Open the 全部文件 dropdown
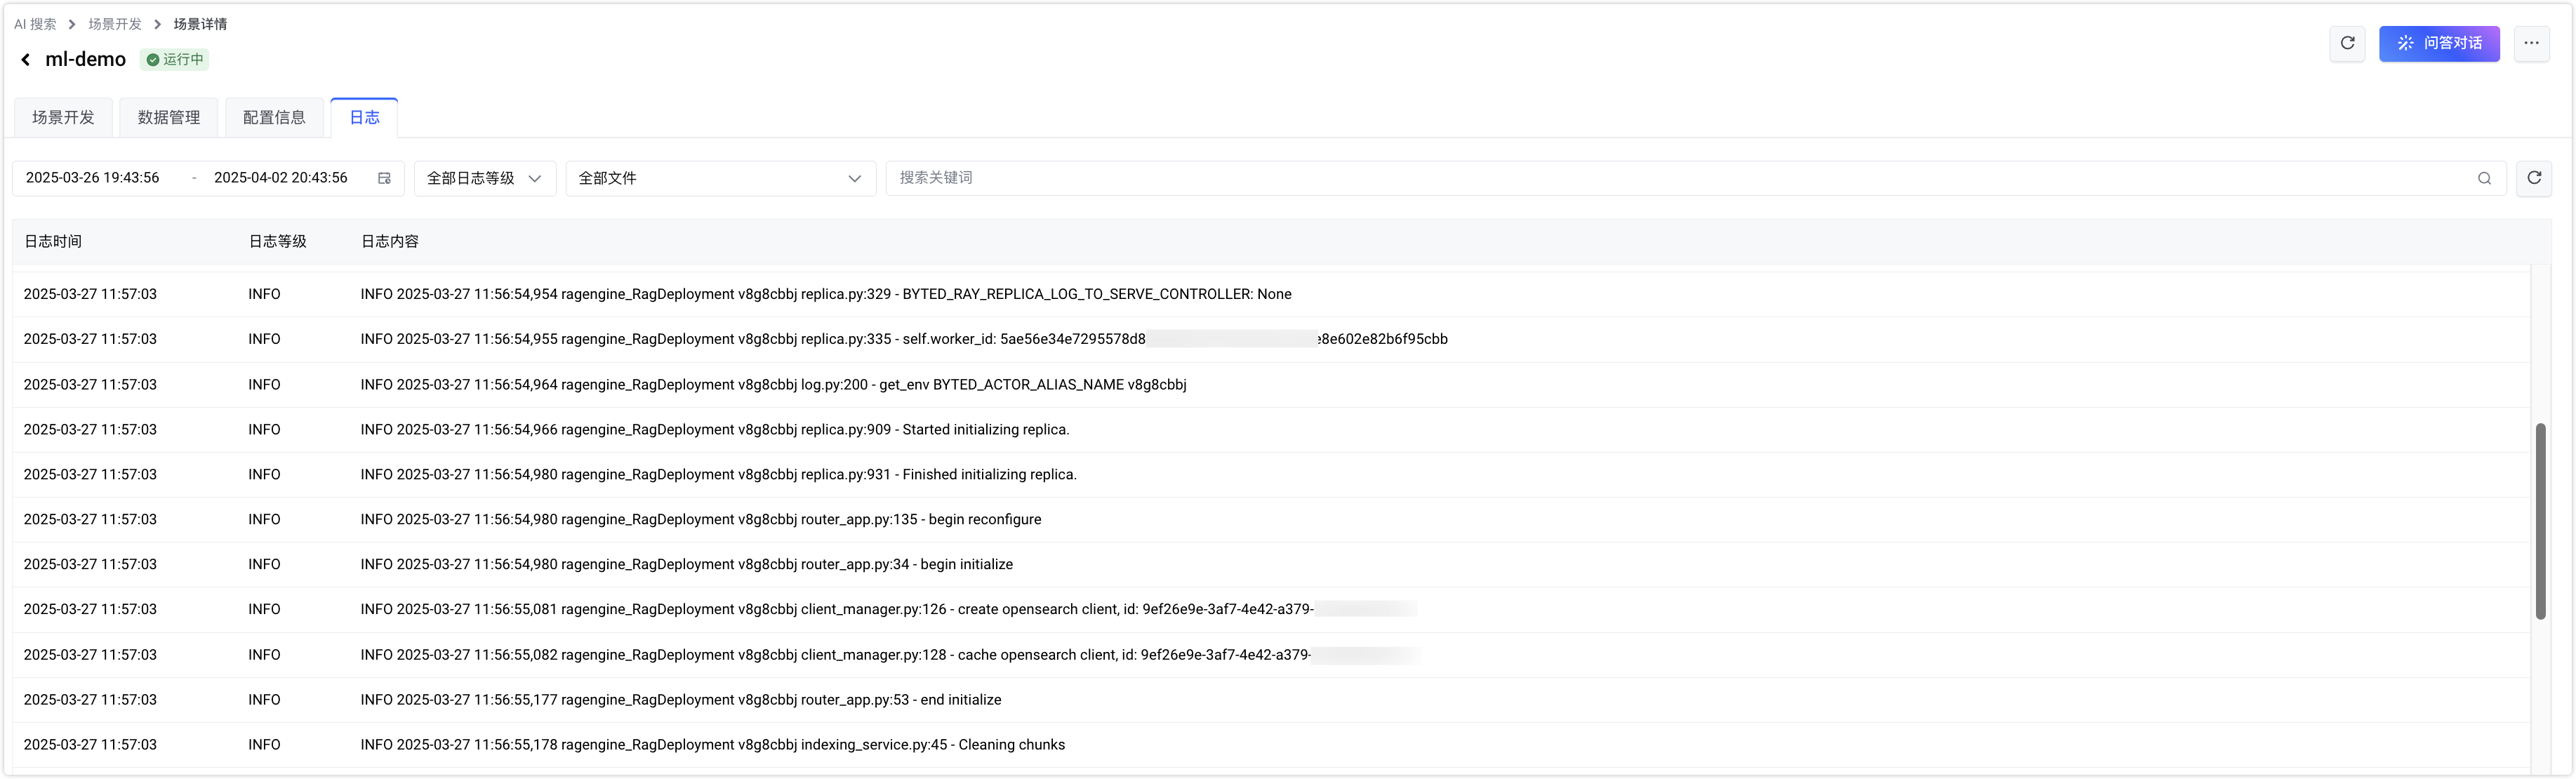2576x779 pixels. click(x=721, y=178)
